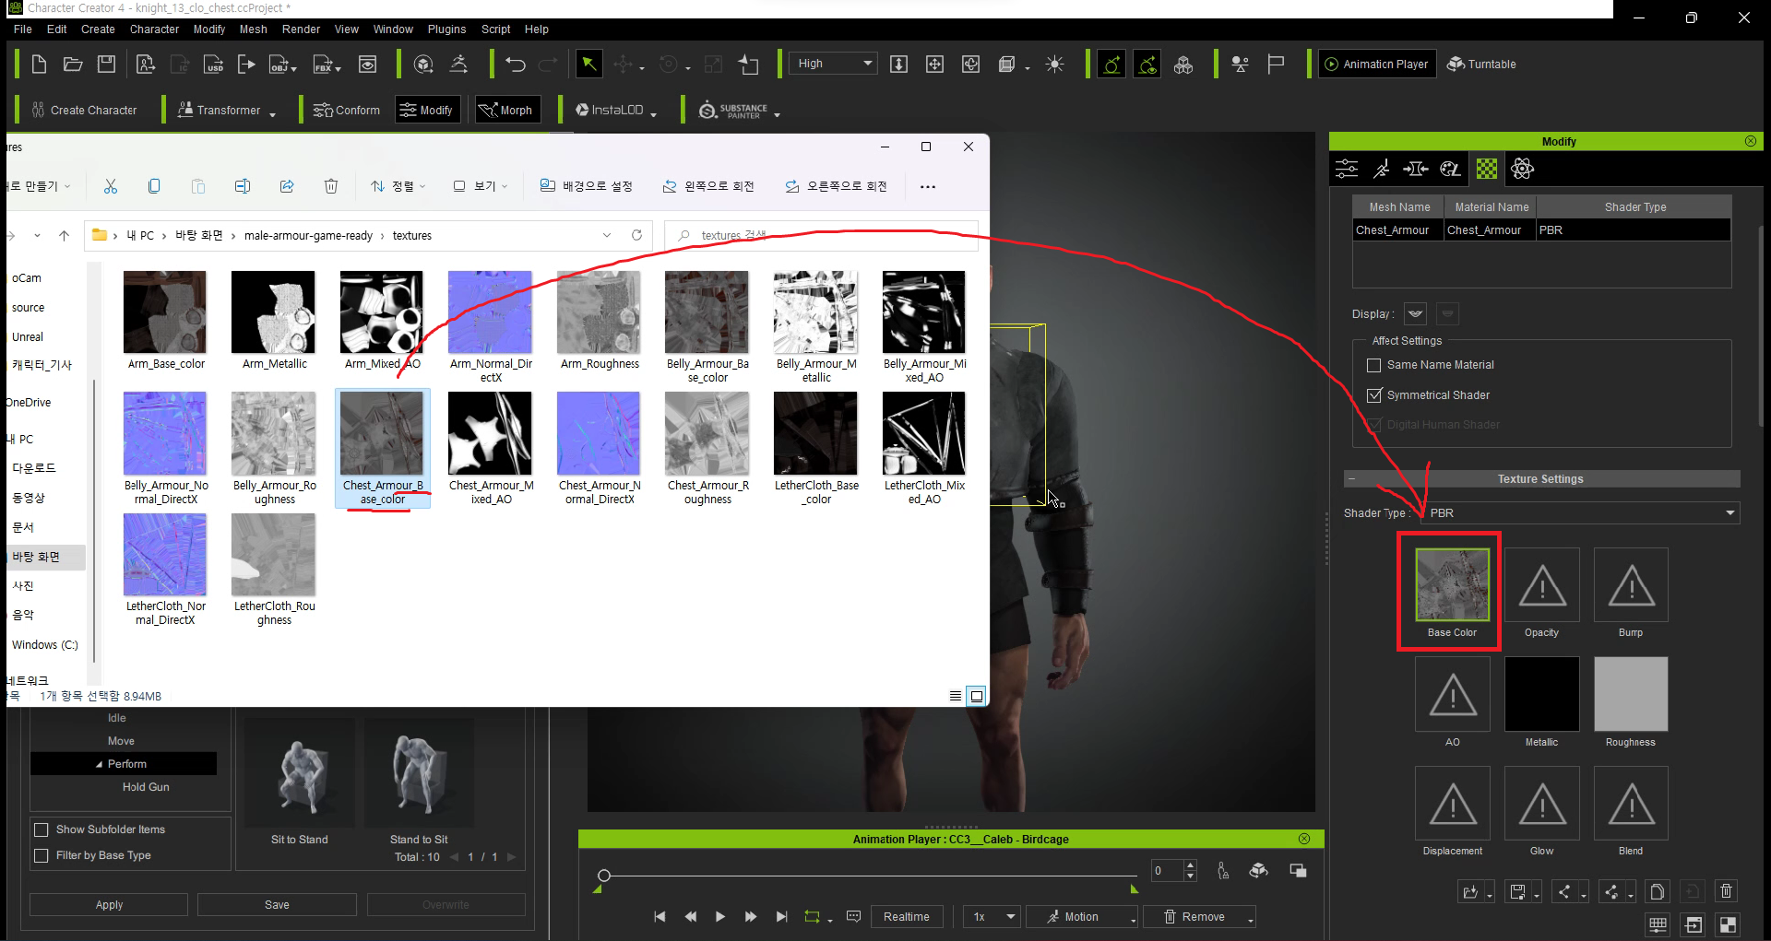Open the Plugins menu
The width and height of the screenshot is (1771, 941).
446,29
